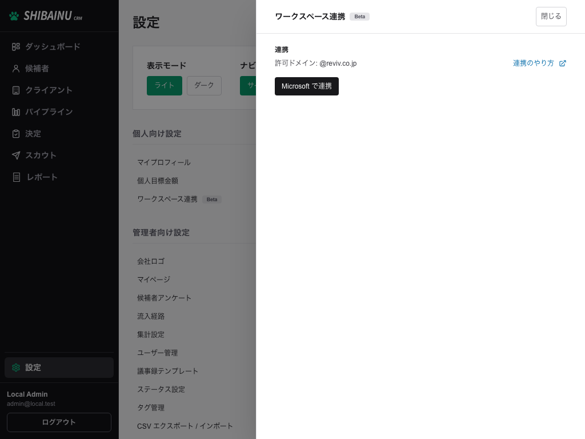Click the scout paper plane icon
The height and width of the screenshot is (439, 585).
point(15,155)
